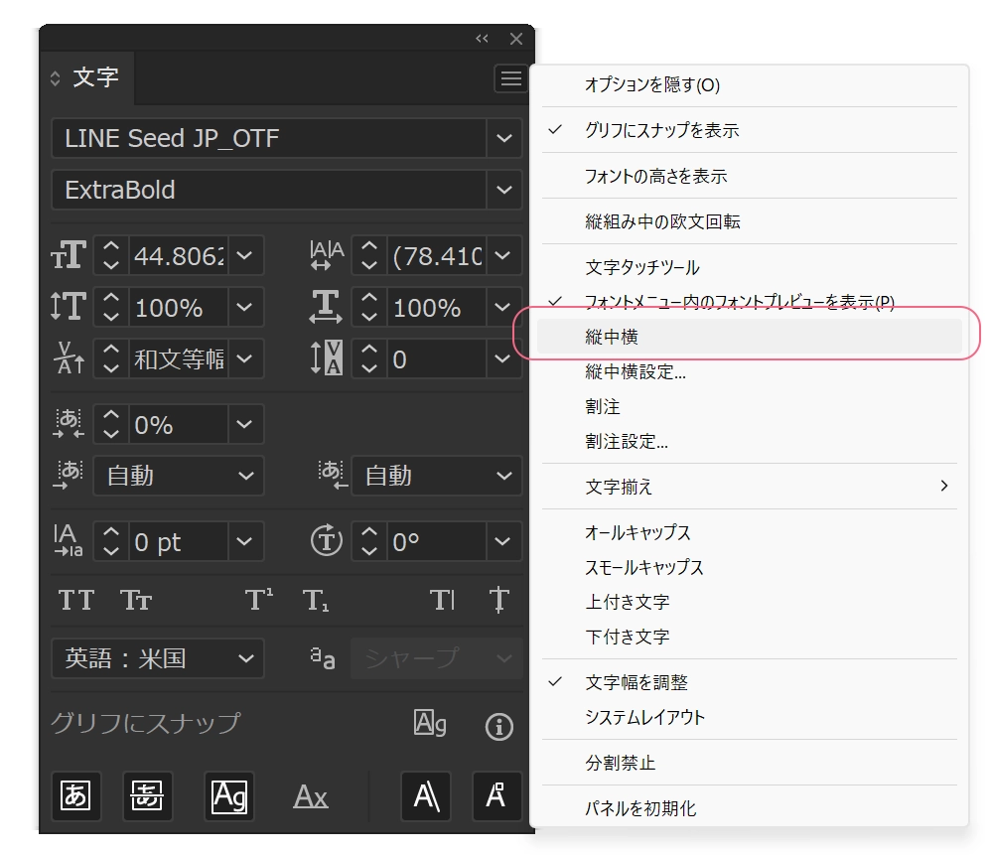Toggle 文字幅を調整 checked menu item

[636, 682]
